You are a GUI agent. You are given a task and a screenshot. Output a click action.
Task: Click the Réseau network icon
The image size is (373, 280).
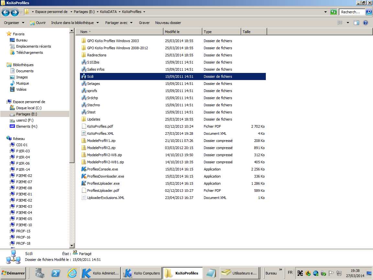(9, 138)
